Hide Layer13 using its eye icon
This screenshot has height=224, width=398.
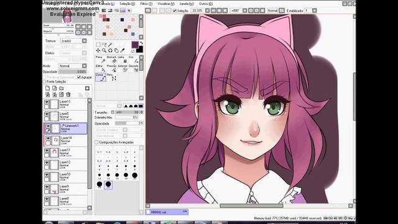point(47,102)
